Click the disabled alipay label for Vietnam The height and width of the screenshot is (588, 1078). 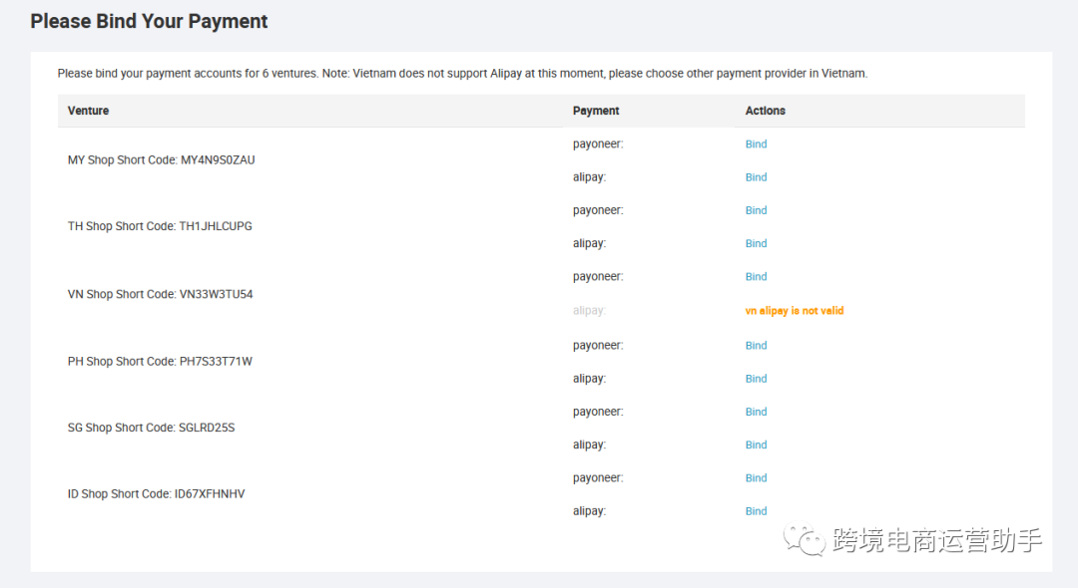589,311
